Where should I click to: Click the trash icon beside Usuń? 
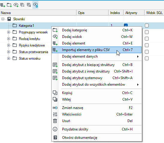[x=55, y=121]
